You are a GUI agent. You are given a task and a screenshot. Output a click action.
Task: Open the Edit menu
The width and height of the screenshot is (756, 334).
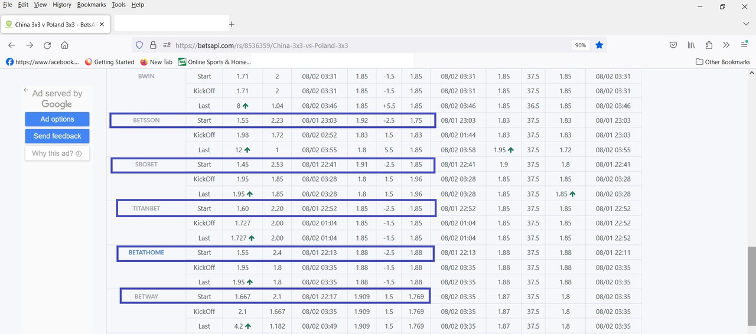point(23,5)
